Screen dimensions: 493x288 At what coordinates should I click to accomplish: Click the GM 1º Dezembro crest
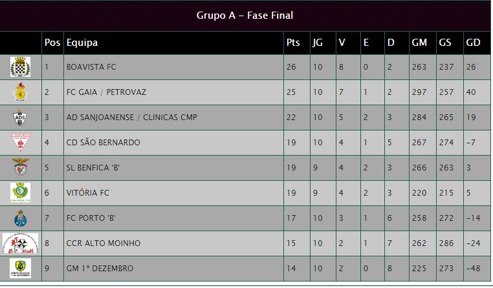(20, 268)
